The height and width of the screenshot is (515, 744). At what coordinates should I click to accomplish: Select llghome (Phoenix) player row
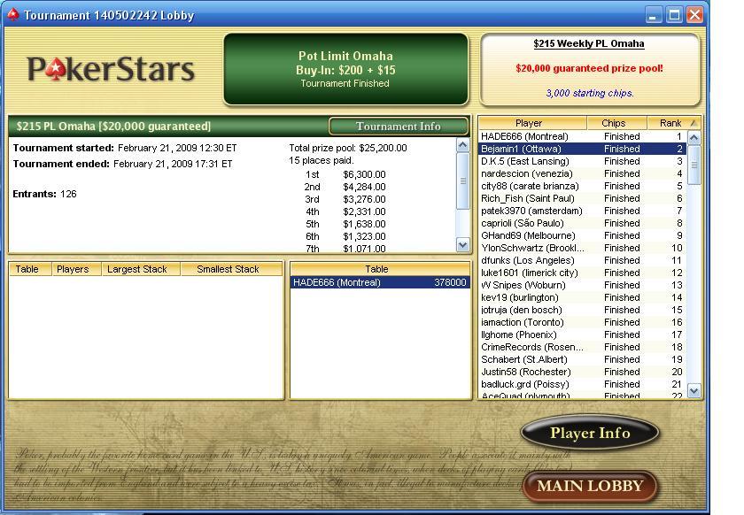582,334
